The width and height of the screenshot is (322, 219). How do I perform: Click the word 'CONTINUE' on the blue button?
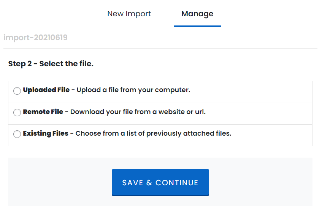click(x=177, y=183)
